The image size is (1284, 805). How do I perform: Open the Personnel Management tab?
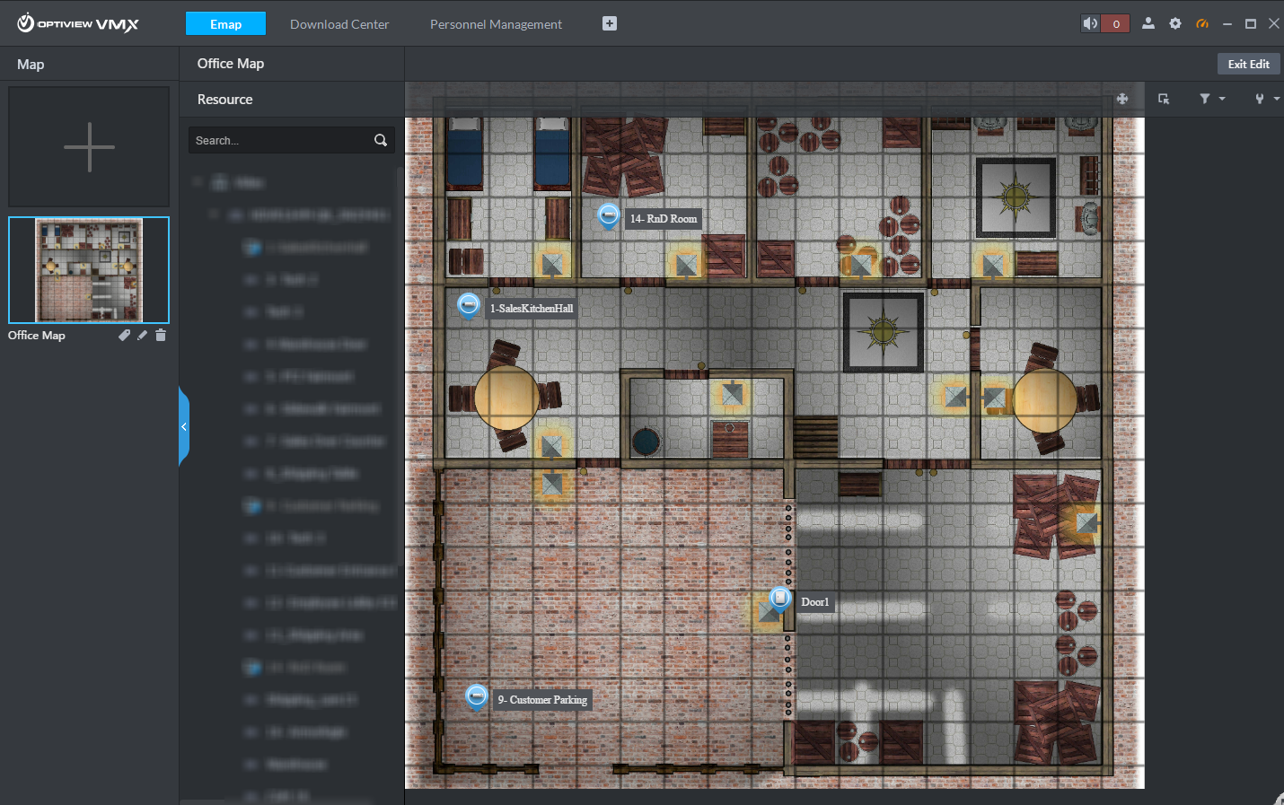(496, 24)
